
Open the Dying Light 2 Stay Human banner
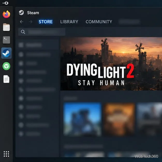(x=111, y=64)
